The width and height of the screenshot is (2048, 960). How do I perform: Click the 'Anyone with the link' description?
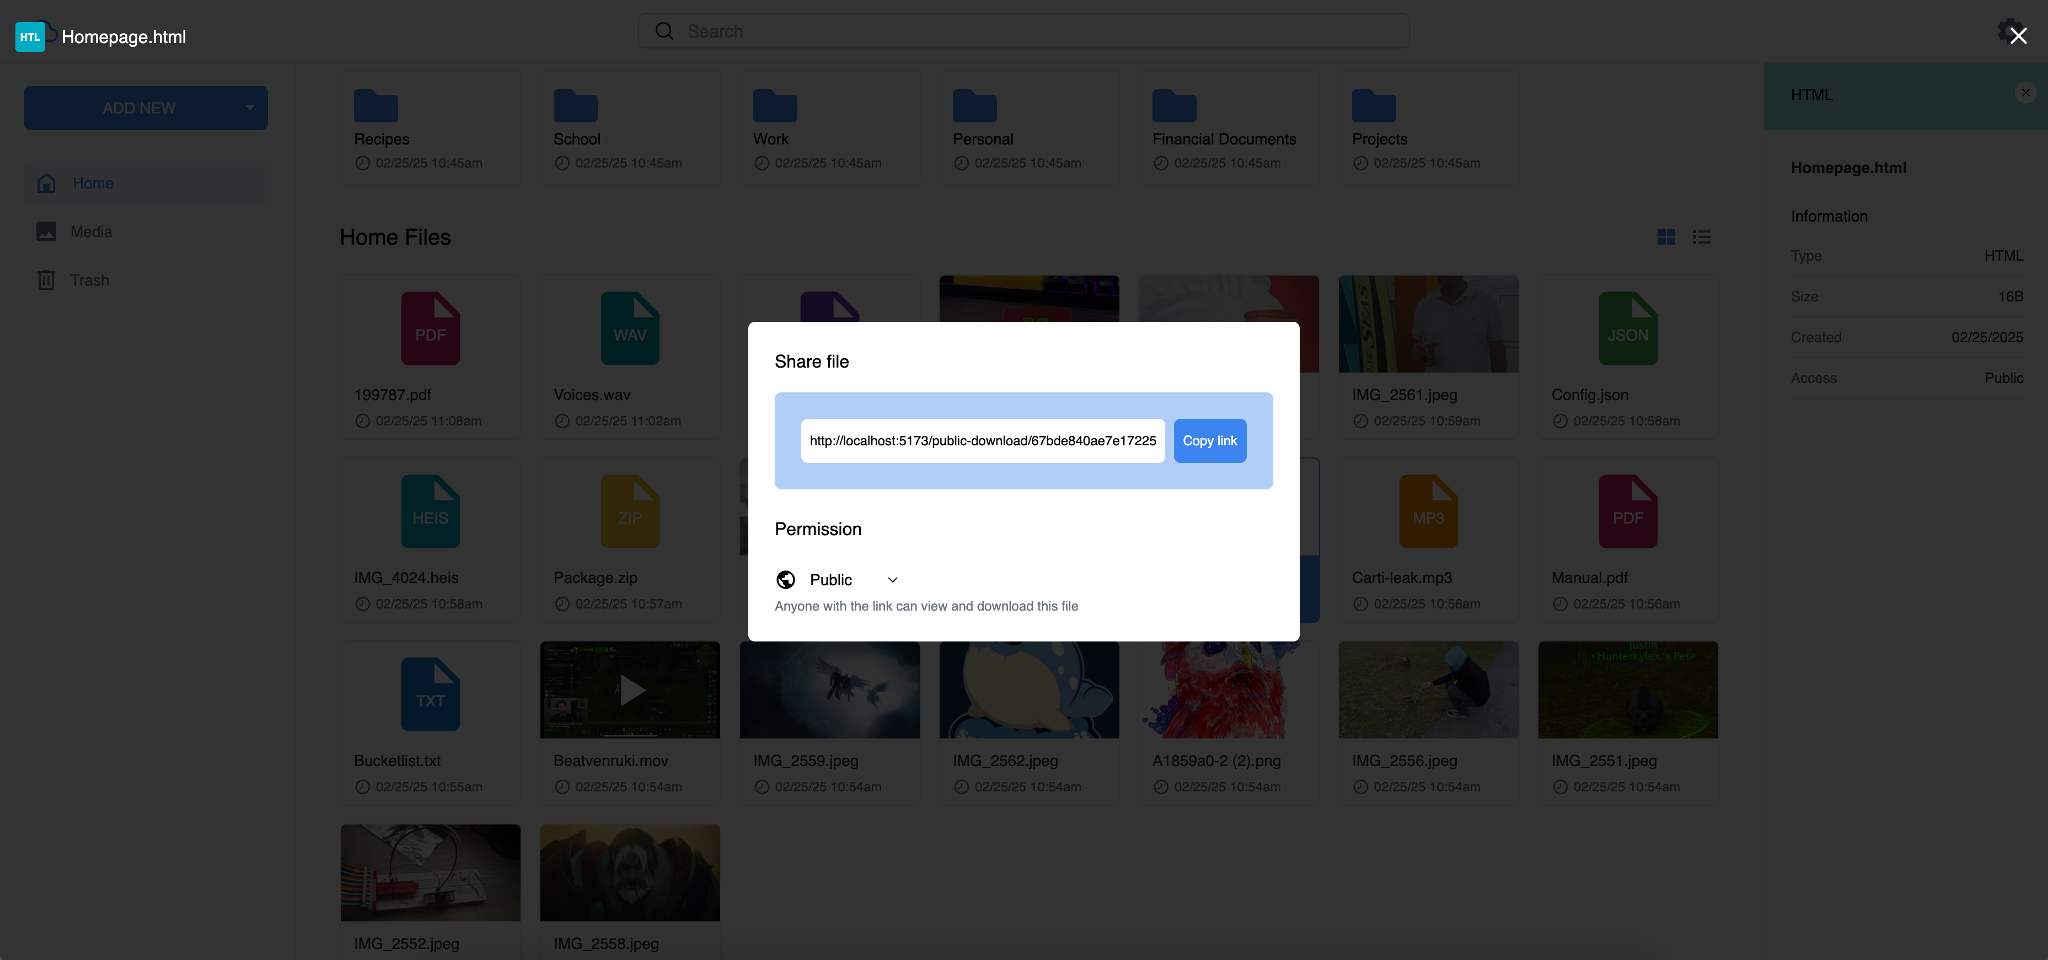926,606
